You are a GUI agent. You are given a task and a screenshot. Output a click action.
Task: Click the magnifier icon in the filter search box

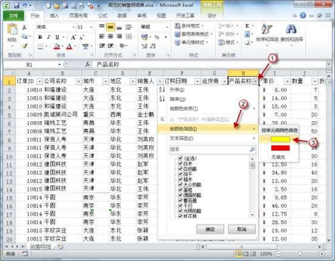(252, 149)
